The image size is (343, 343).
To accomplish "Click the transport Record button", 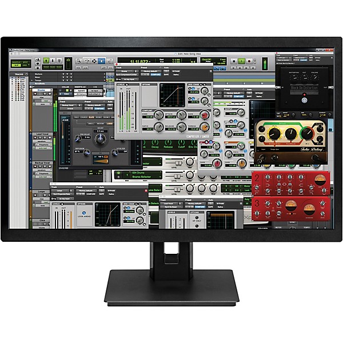I will pos(249,61).
